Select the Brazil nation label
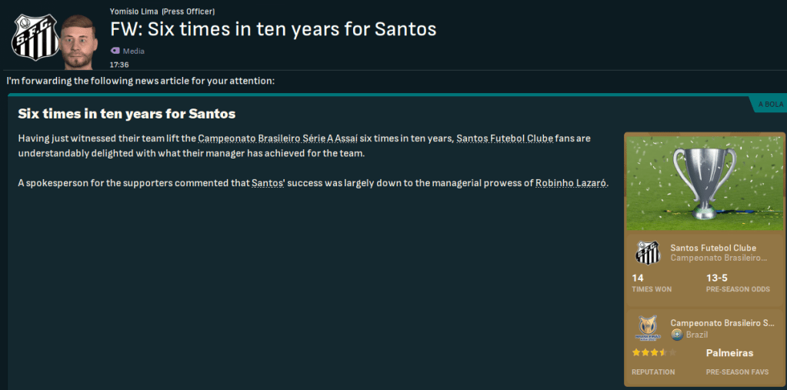The height and width of the screenshot is (390, 787). click(697, 335)
